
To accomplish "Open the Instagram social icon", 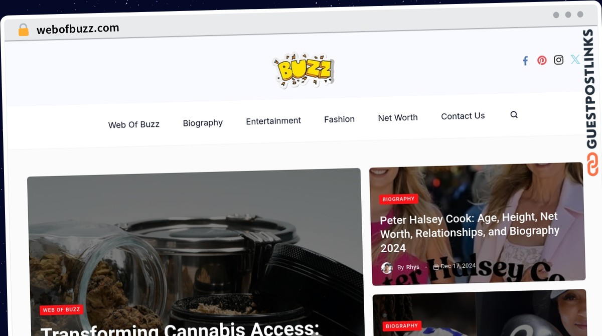I will (x=558, y=60).
